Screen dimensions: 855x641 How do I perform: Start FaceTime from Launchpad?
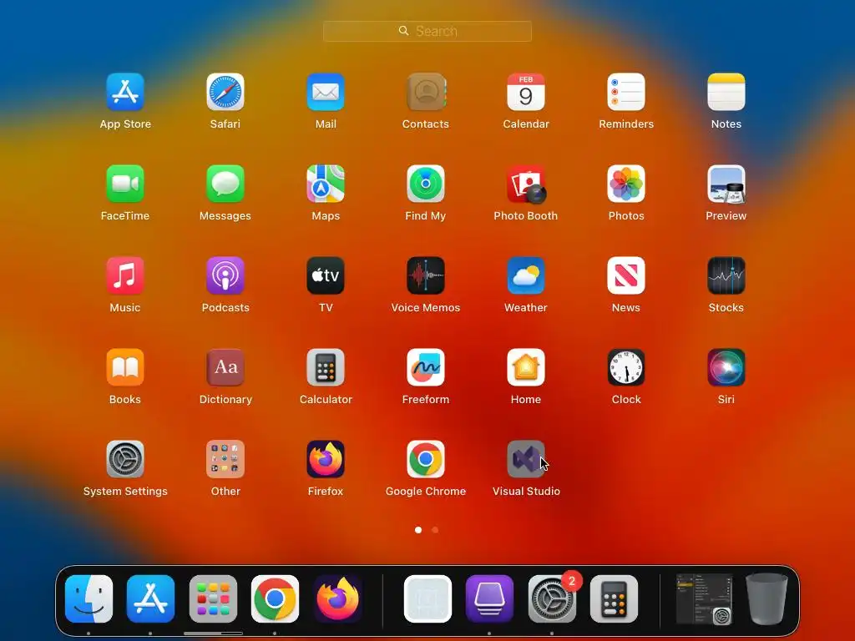pyautogui.click(x=125, y=184)
